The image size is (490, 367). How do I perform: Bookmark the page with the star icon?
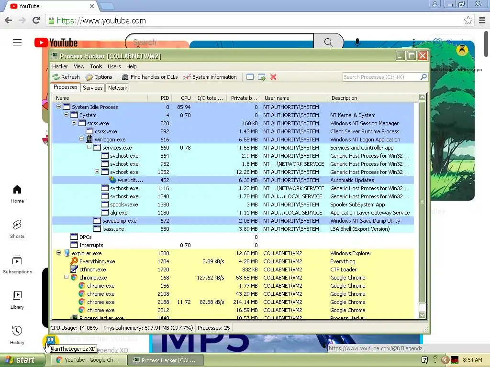(468, 21)
